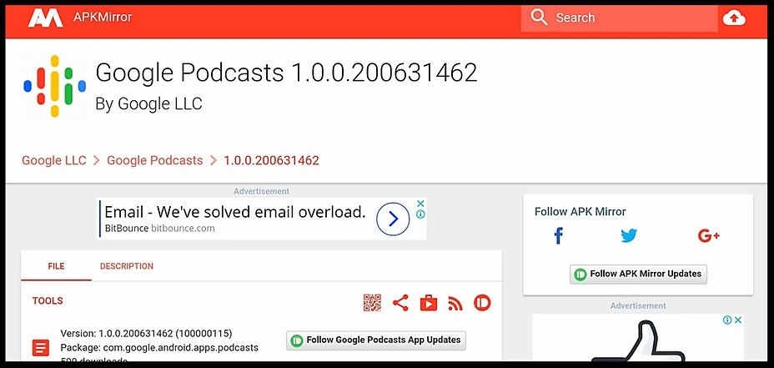
Task: Open the BitBounce email ad headline
Action: 235,212
